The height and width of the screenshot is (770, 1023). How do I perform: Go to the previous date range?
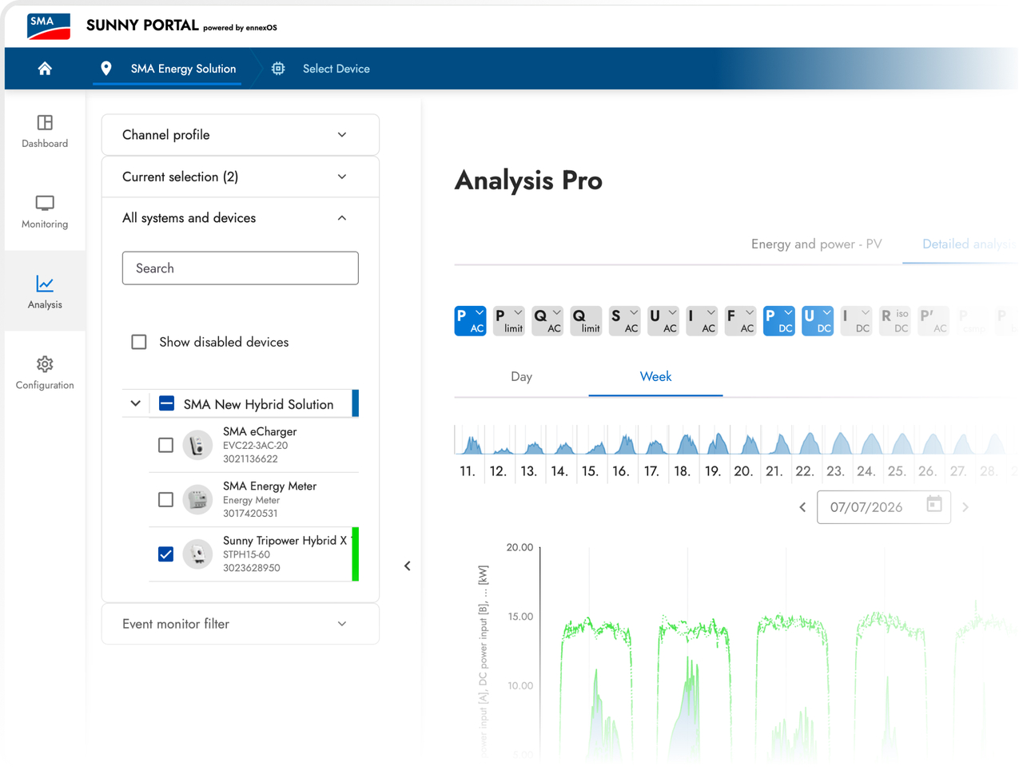pos(802,507)
